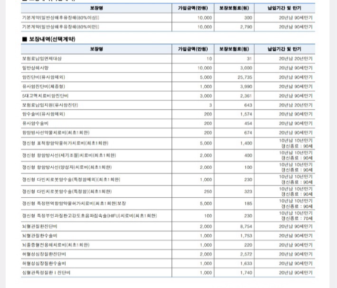Viewport: 337px width, 288px height.
Task: Select the 보험료납입면제대상 coverage name
Action: tap(42, 58)
